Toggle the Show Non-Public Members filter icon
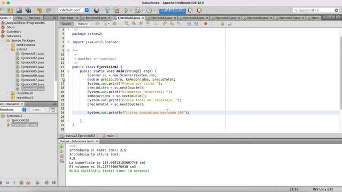The height and width of the screenshot is (192, 342). coord(21,182)
